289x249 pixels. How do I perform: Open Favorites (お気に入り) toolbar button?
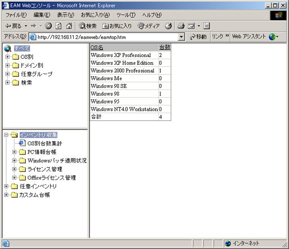coord(117,26)
